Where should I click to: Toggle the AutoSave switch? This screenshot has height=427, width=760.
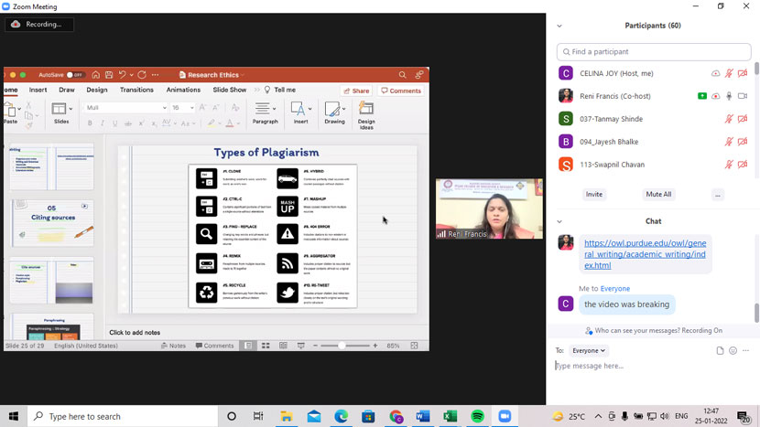[x=75, y=75]
